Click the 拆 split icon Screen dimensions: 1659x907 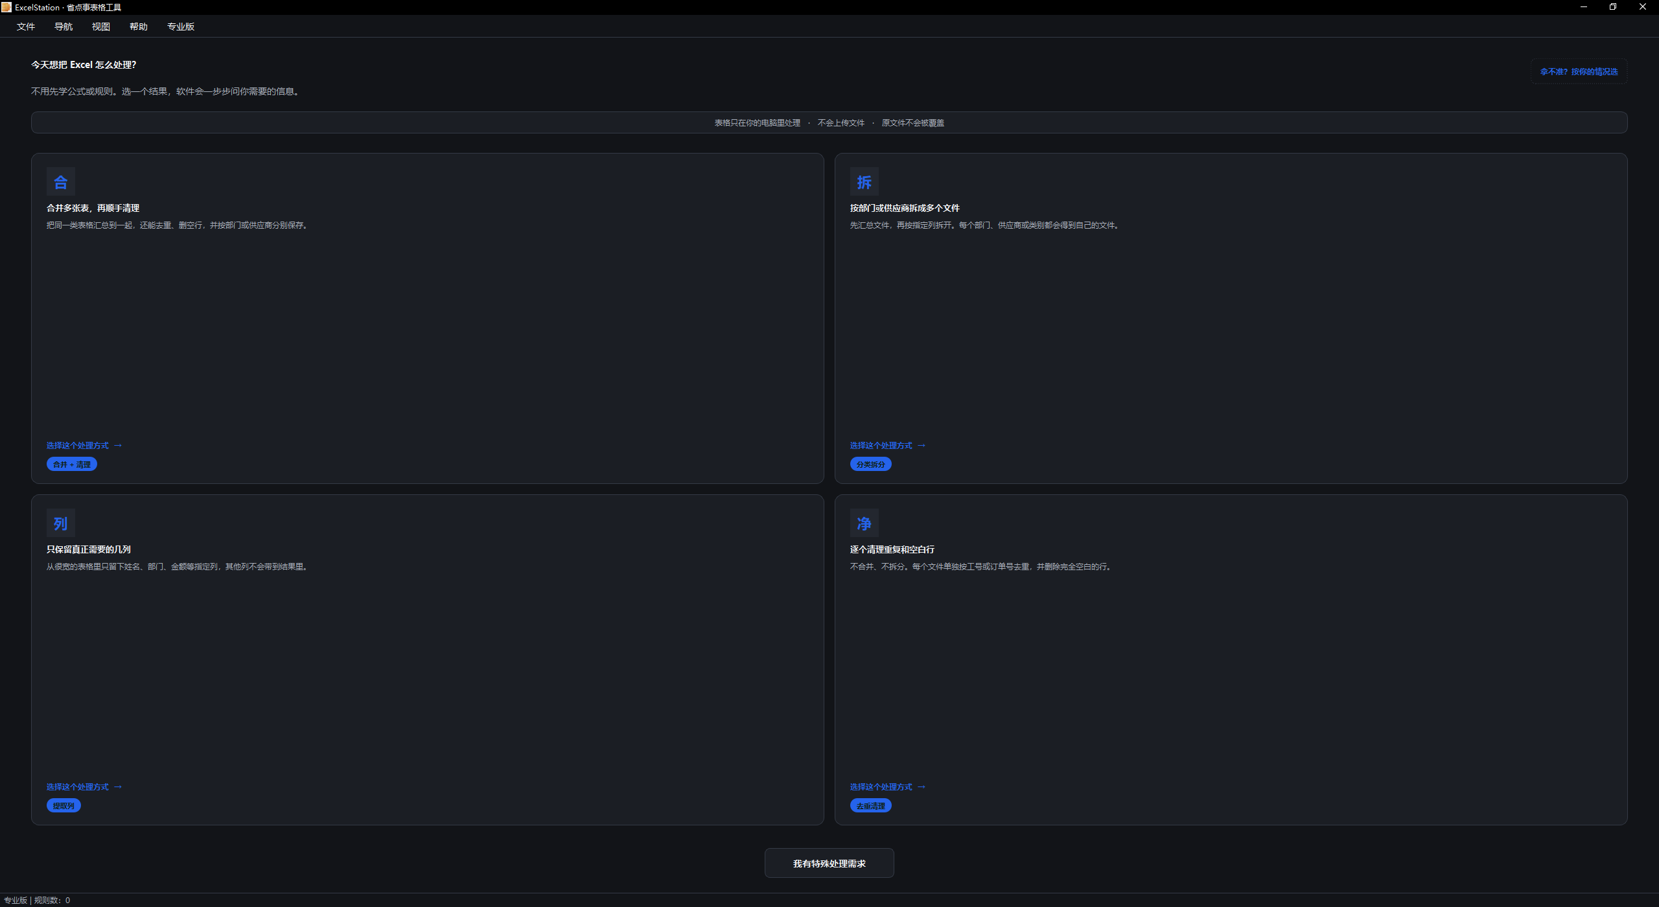pos(864,182)
